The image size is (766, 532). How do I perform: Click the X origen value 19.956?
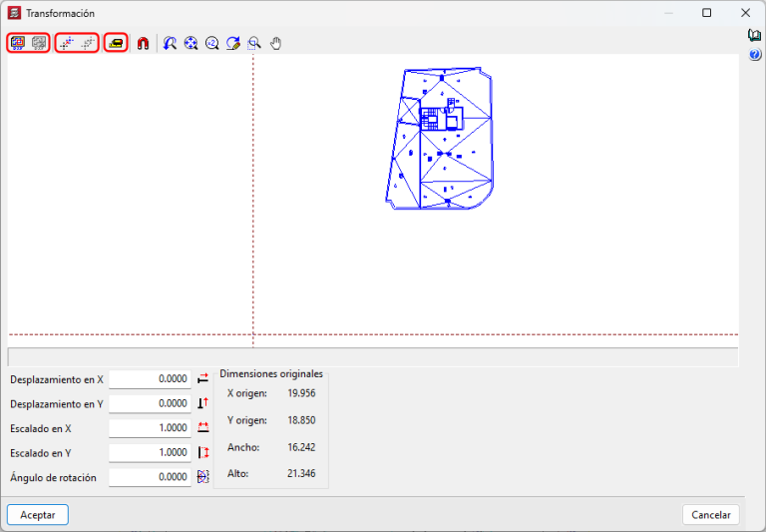[x=301, y=393]
